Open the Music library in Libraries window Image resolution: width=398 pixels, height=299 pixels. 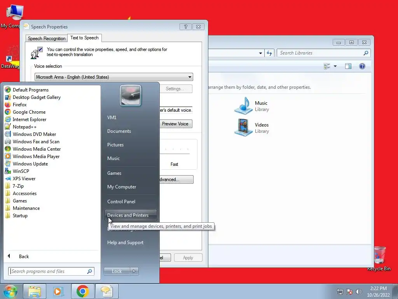(252, 106)
